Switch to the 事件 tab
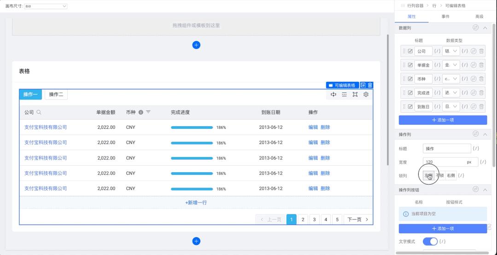Viewport: 497px width, 255px height. (x=445, y=17)
